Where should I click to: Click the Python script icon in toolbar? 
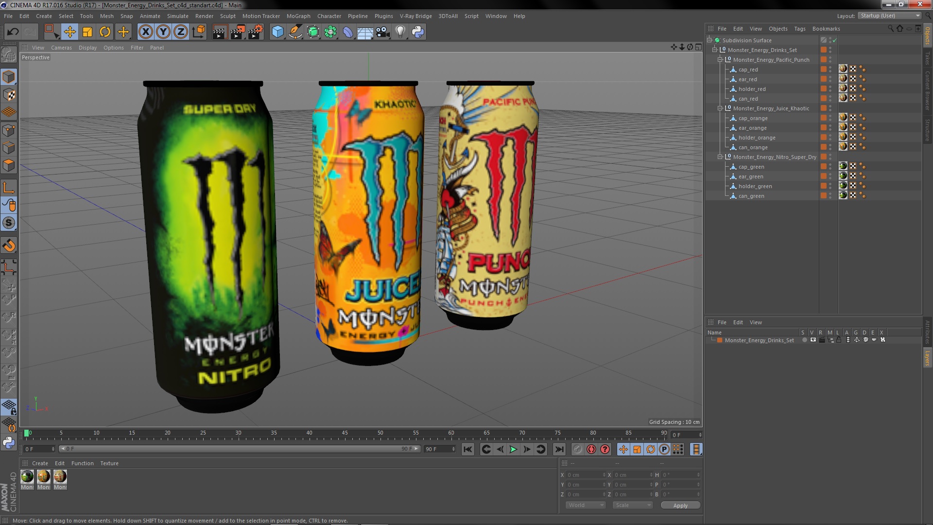point(418,32)
